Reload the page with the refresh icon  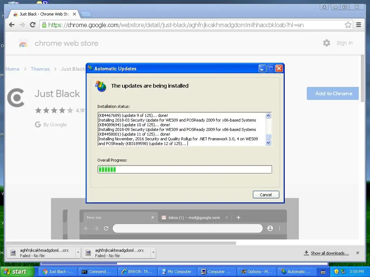point(33,25)
